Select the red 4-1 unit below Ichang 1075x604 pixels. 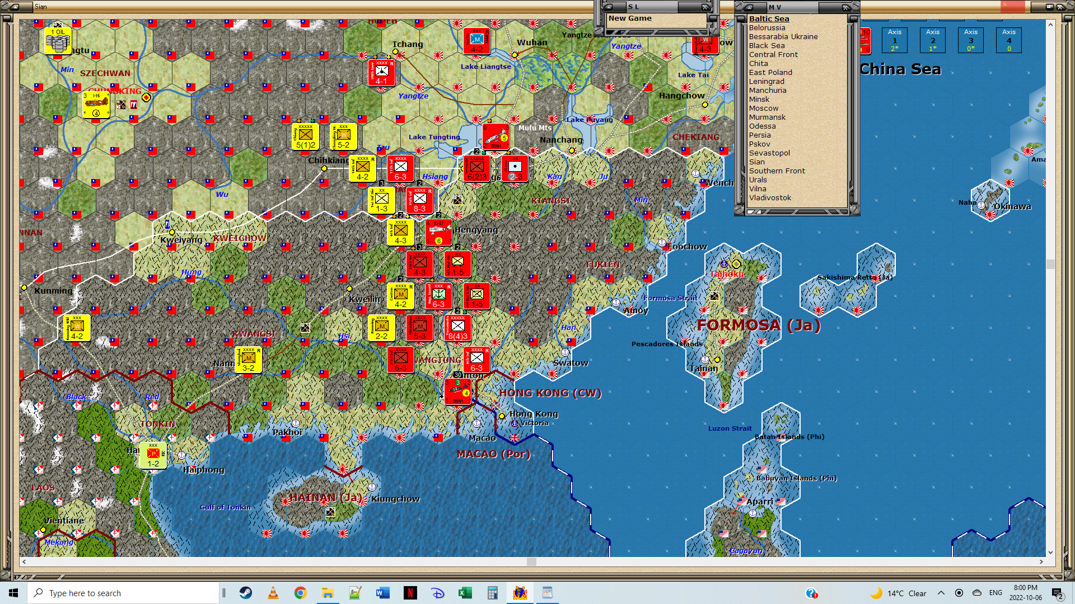(x=381, y=73)
